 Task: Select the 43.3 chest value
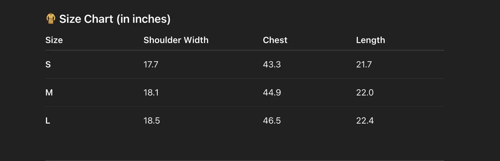272,64
